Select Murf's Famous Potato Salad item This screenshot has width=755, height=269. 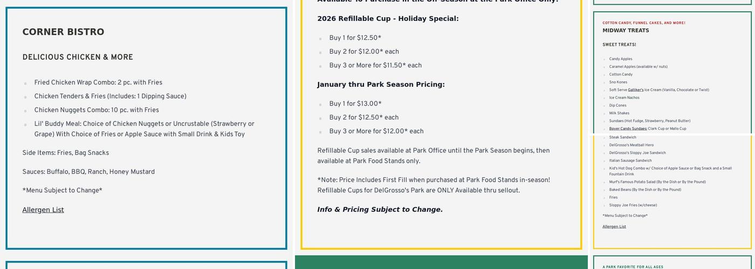tap(657, 182)
